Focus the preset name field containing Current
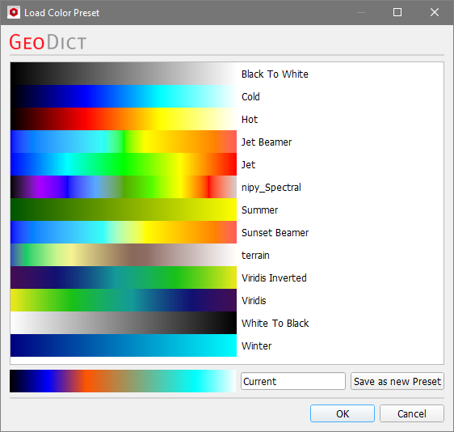Viewport: 454px width, 432px height. click(293, 381)
